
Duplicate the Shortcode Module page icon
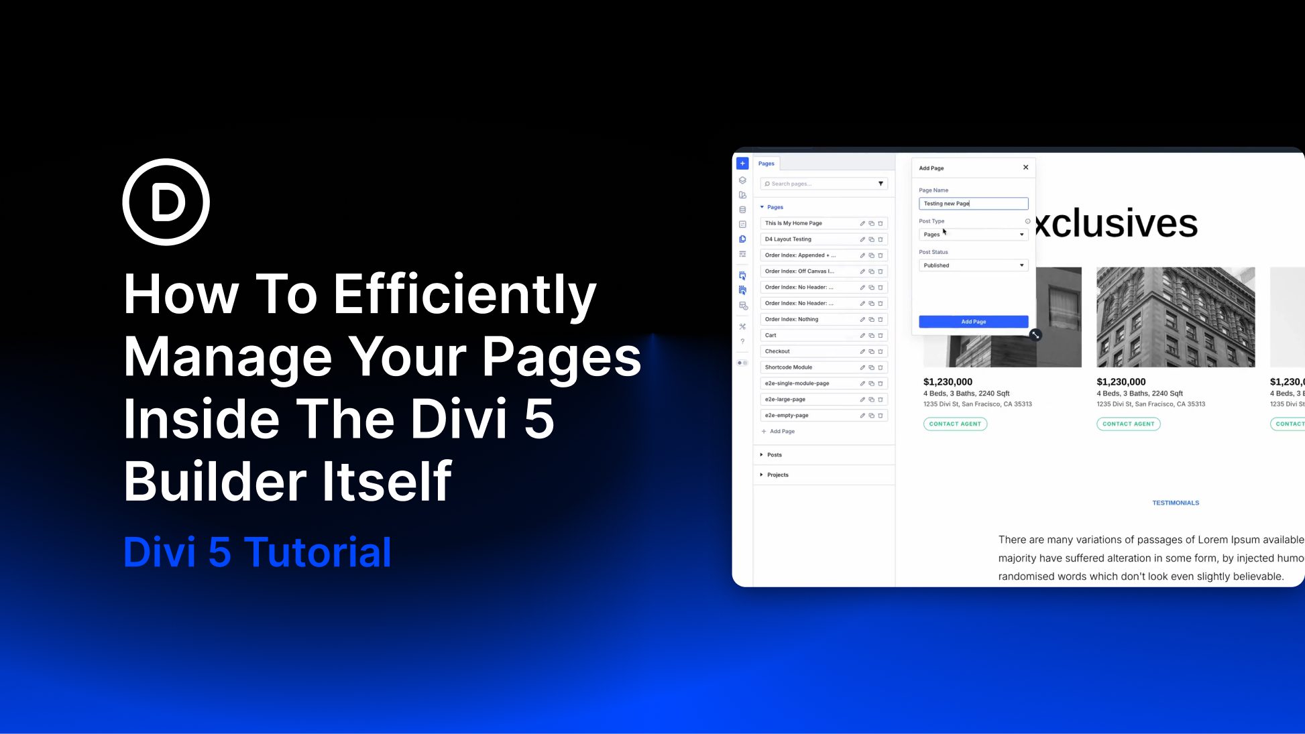pos(871,367)
